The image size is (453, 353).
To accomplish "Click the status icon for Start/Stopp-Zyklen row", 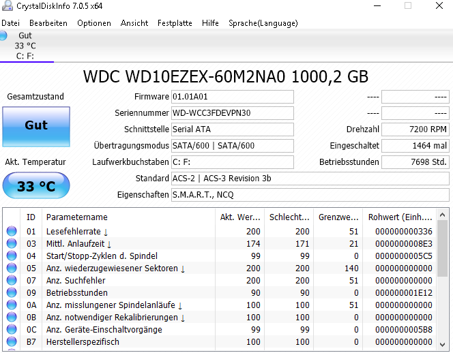I will [x=12, y=256].
